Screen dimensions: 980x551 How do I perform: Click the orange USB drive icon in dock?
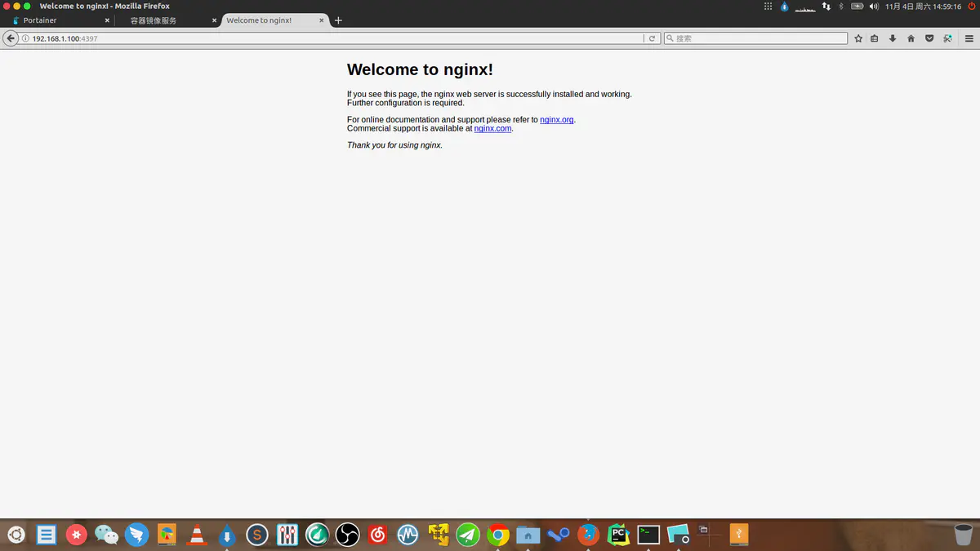(x=738, y=535)
